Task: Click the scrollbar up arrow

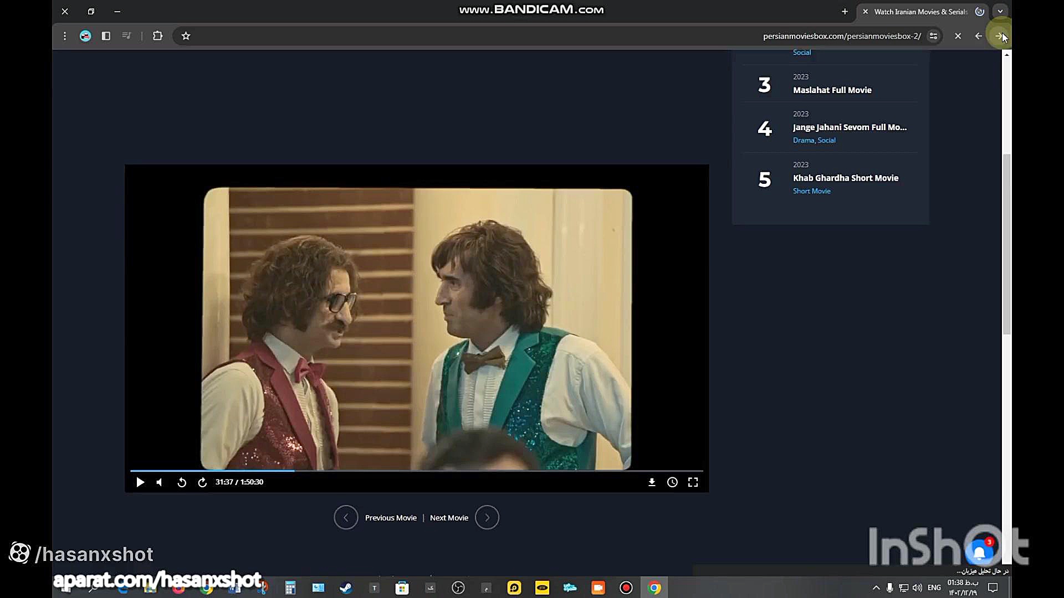Action: (1007, 54)
